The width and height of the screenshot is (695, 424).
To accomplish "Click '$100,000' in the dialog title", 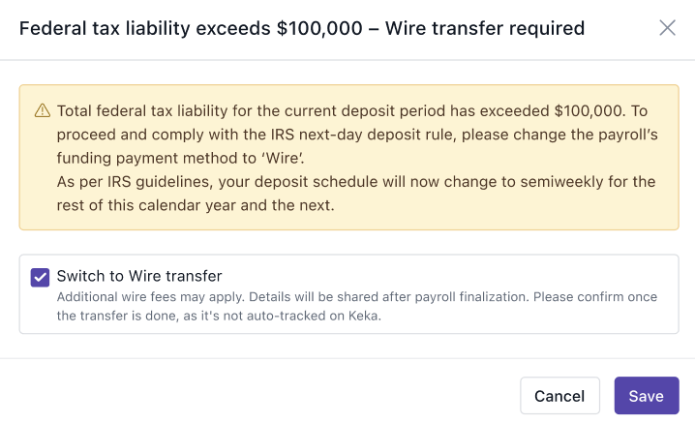I will click(x=318, y=29).
